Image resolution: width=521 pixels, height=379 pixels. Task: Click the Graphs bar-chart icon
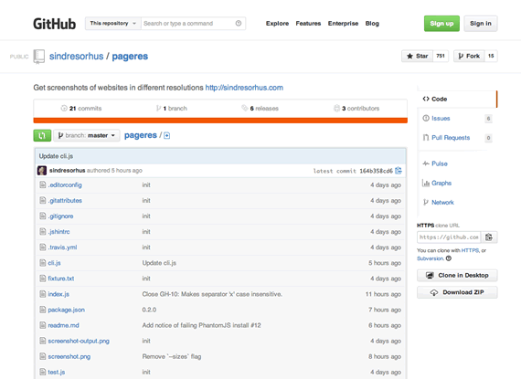pos(426,183)
